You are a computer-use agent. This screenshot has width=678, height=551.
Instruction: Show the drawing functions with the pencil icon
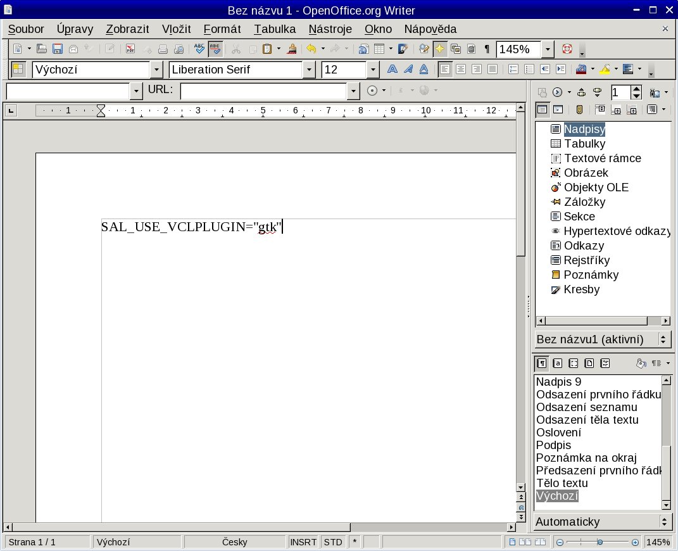coord(403,49)
